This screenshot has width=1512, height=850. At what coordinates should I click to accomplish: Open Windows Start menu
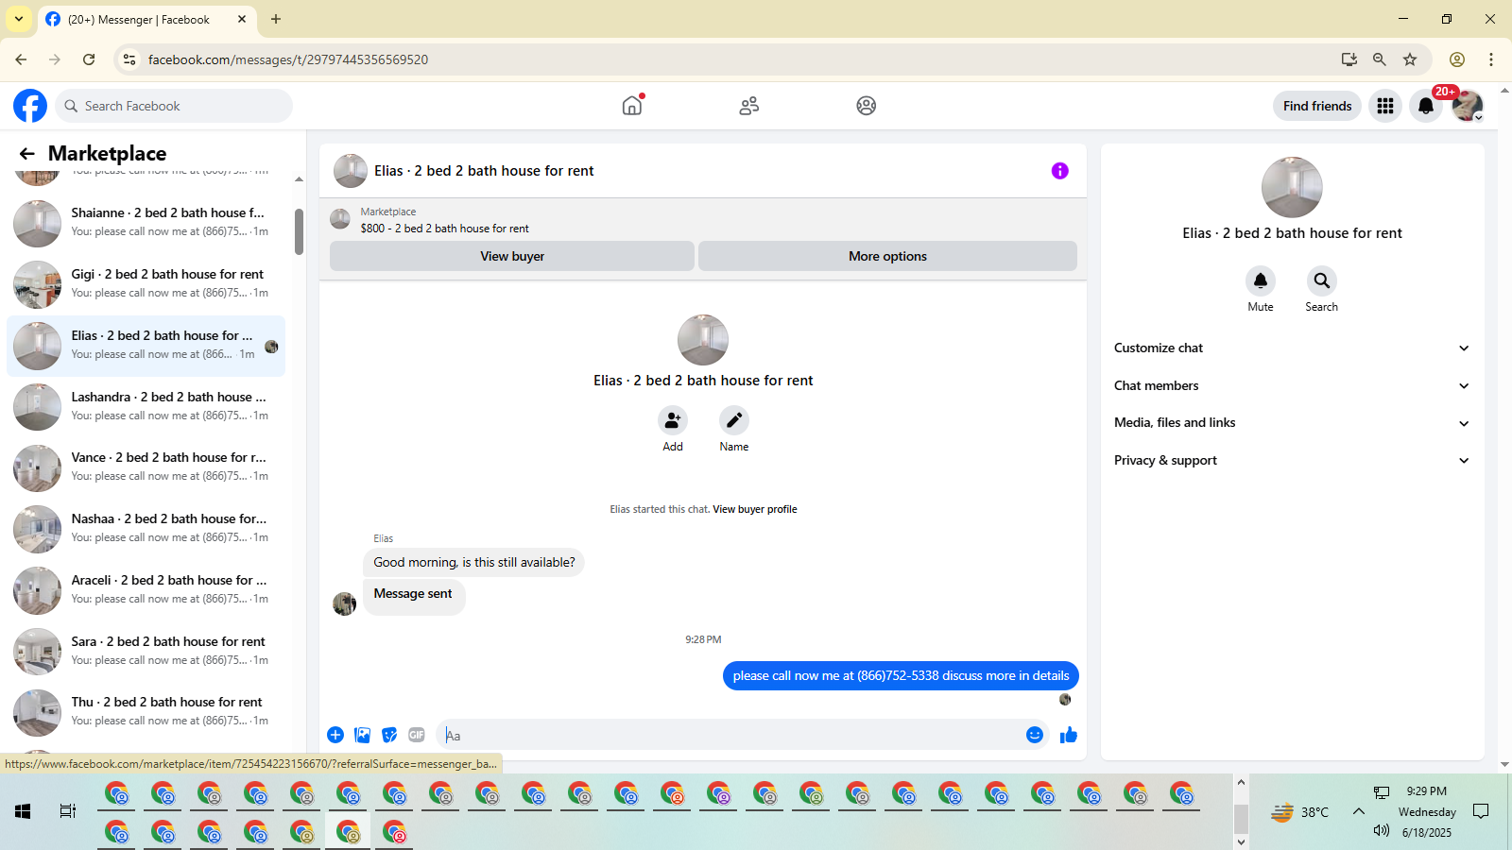pos(23,811)
